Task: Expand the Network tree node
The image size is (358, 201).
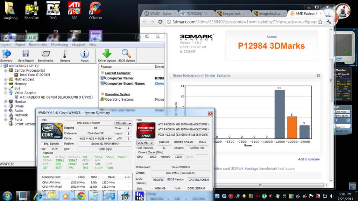Action: tap(6, 115)
